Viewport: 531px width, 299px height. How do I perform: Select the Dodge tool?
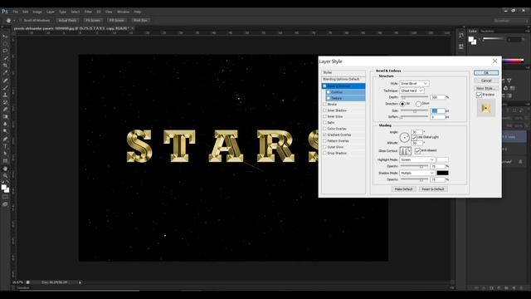pos(5,131)
